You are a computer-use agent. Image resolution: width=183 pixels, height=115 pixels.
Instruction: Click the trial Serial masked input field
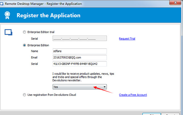click(79, 38)
